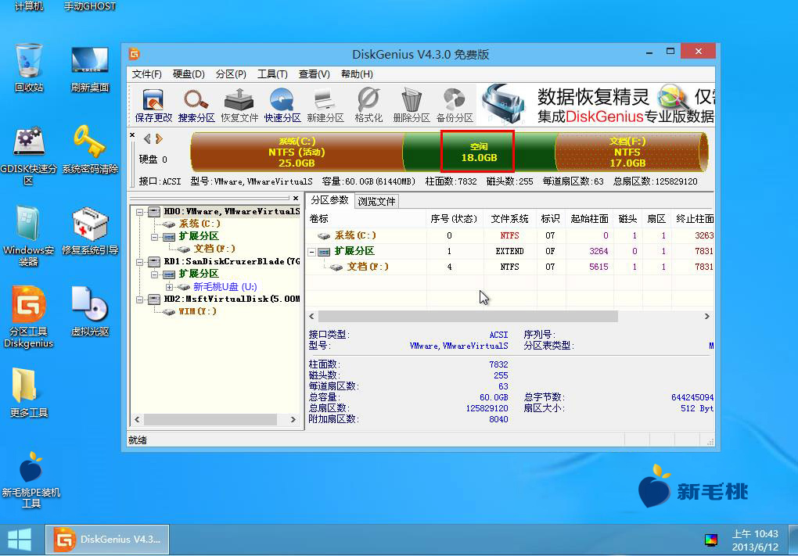This screenshot has width=798, height=556.
Task: Select the 文档 (F:) row in partition table
Action: point(510,267)
